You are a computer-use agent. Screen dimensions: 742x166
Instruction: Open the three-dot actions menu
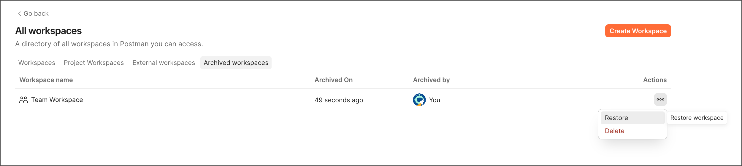[660, 100]
